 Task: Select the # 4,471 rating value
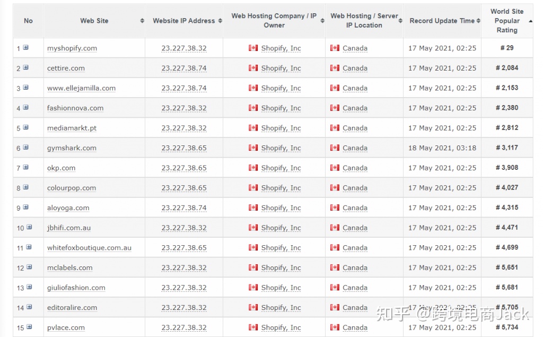pyautogui.click(x=507, y=228)
